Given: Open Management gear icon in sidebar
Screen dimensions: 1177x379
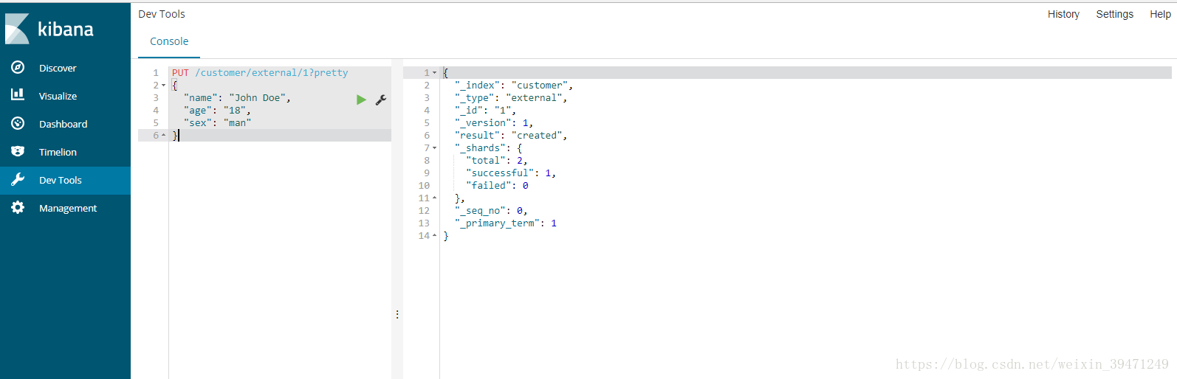Looking at the screenshot, I should (18, 207).
